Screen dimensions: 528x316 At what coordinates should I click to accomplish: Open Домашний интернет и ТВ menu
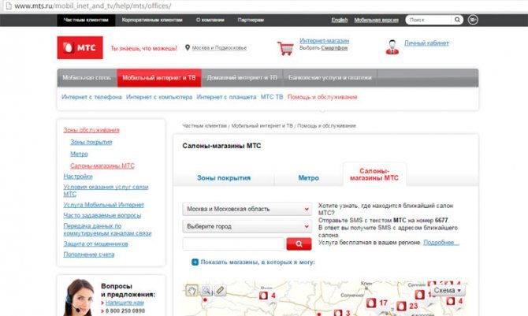point(240,78)
